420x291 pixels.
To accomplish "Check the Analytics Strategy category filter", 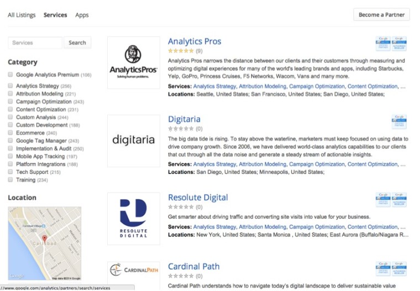I will coord(10,86).
